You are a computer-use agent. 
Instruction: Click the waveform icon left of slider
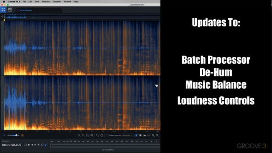tap(4, 135)
